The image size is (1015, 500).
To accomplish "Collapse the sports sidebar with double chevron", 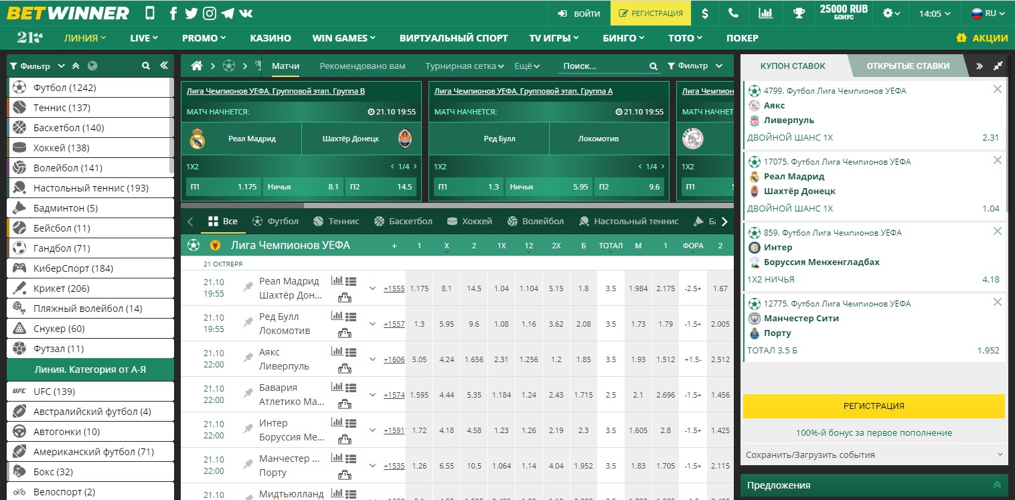I will pos(164,66).
